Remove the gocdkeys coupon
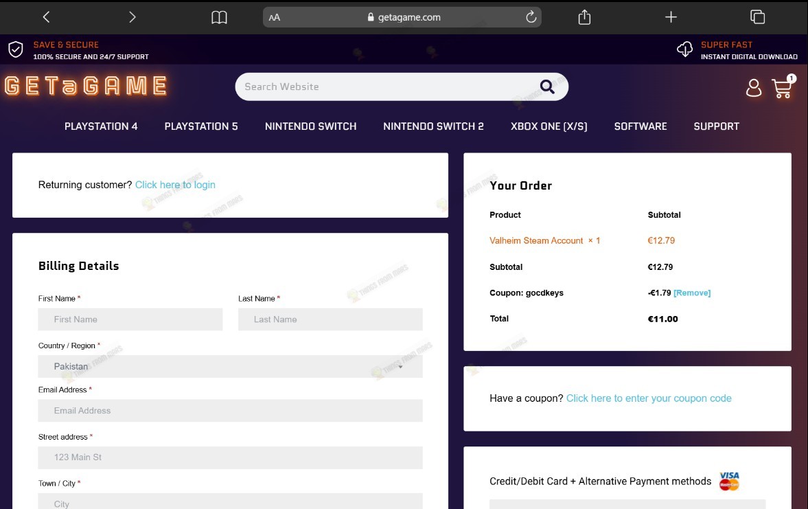This screenshot has height=509, width=808. tap(691, 293)
